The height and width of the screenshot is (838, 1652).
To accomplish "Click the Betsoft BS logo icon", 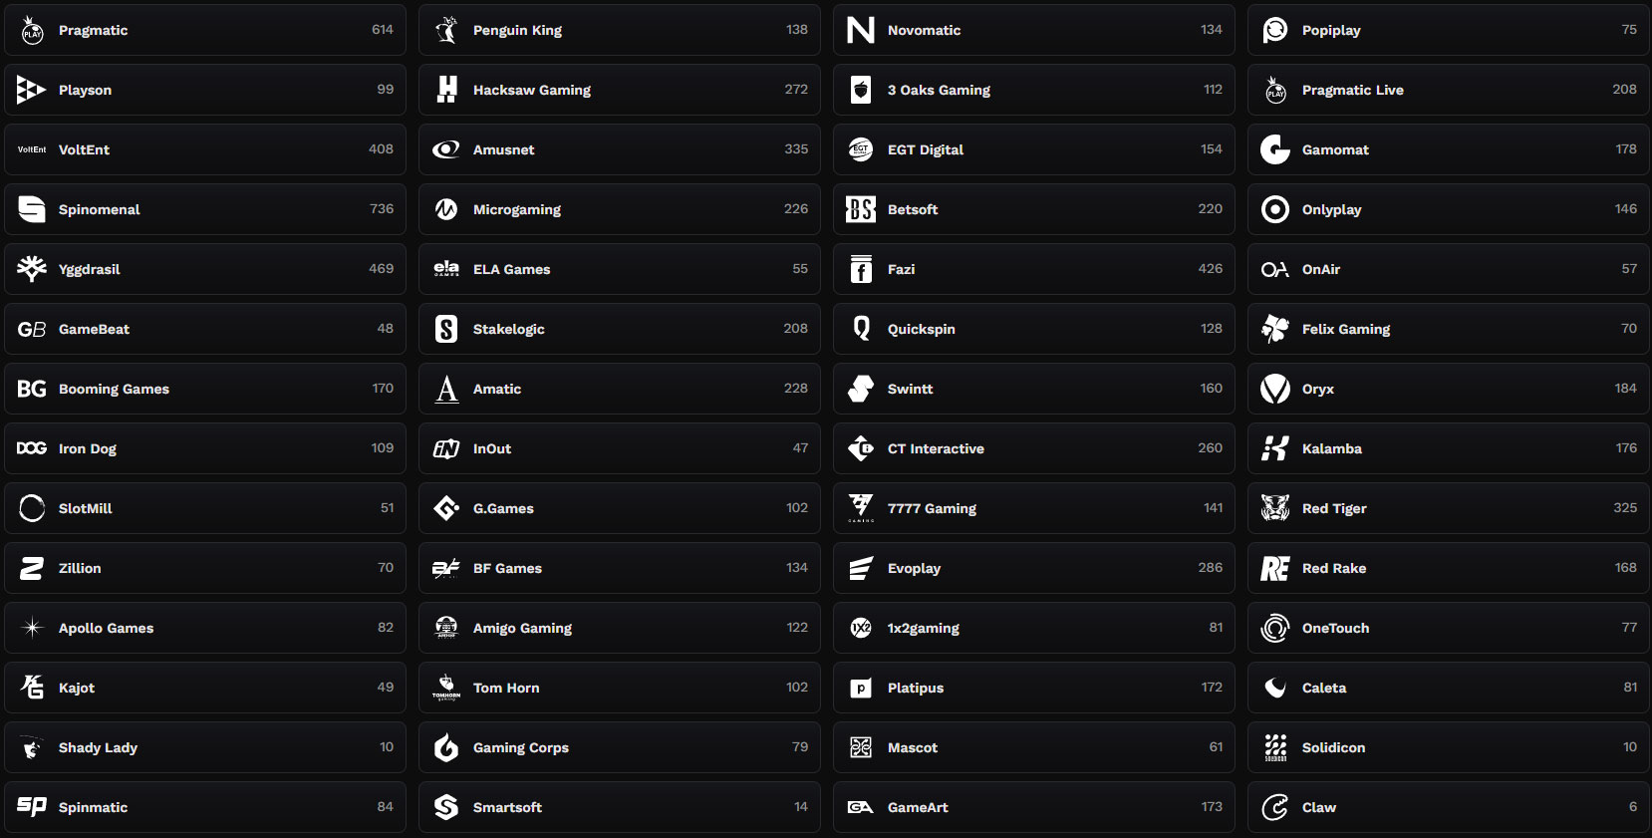I will [x=861, y=209].
